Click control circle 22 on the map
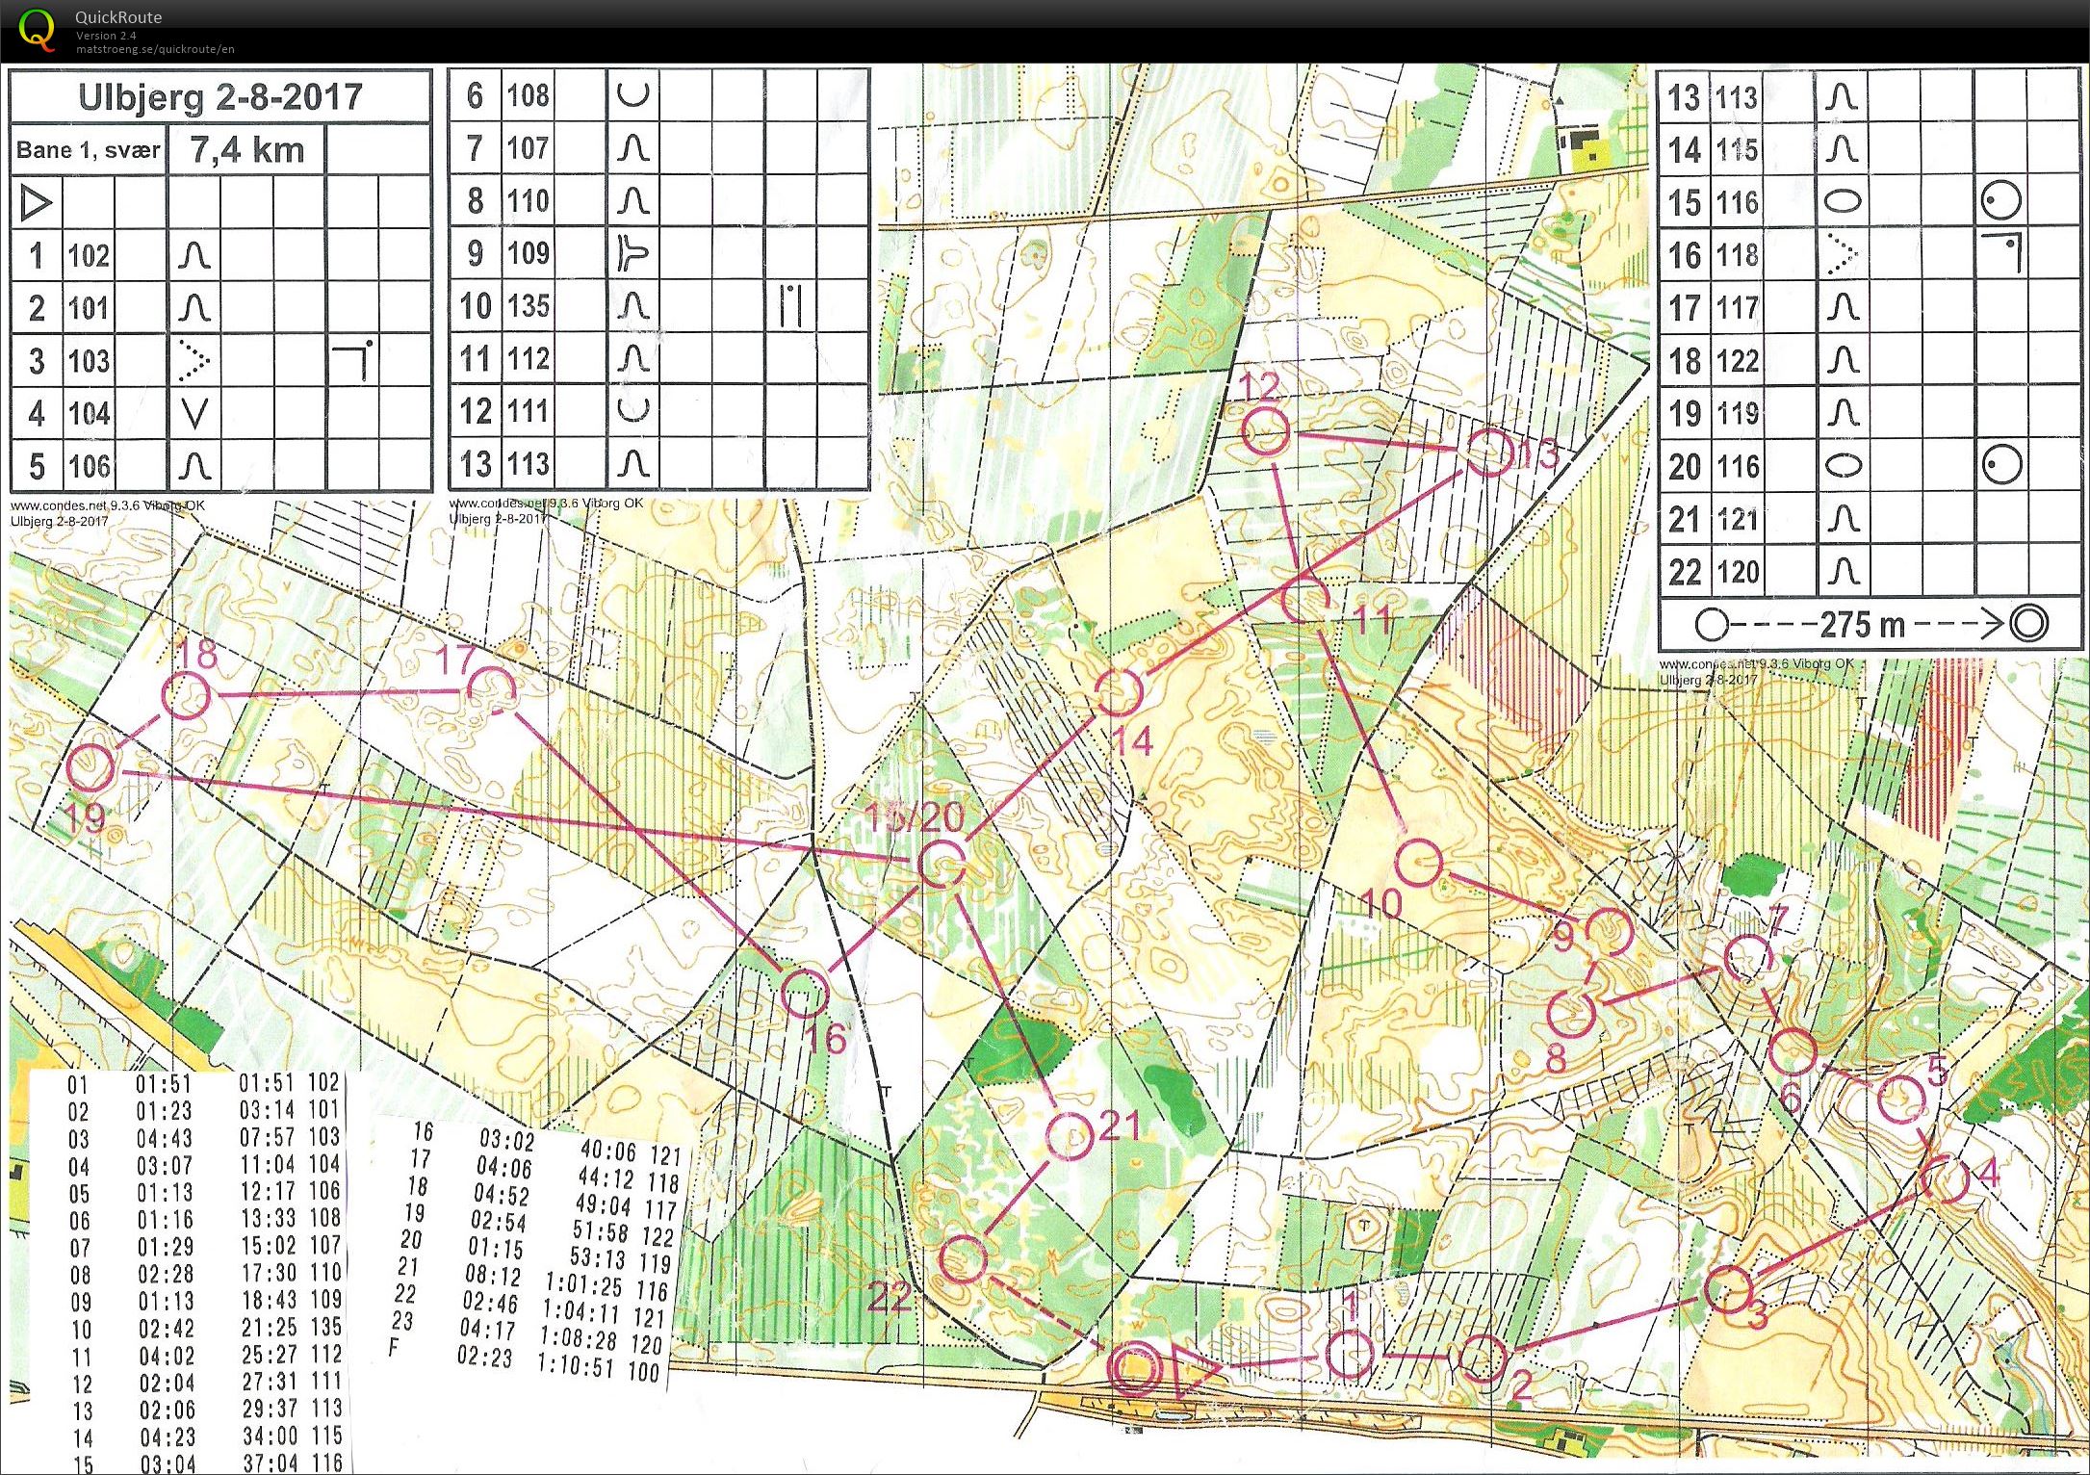2090x1475 pixels. click(x=963, y=1259)
